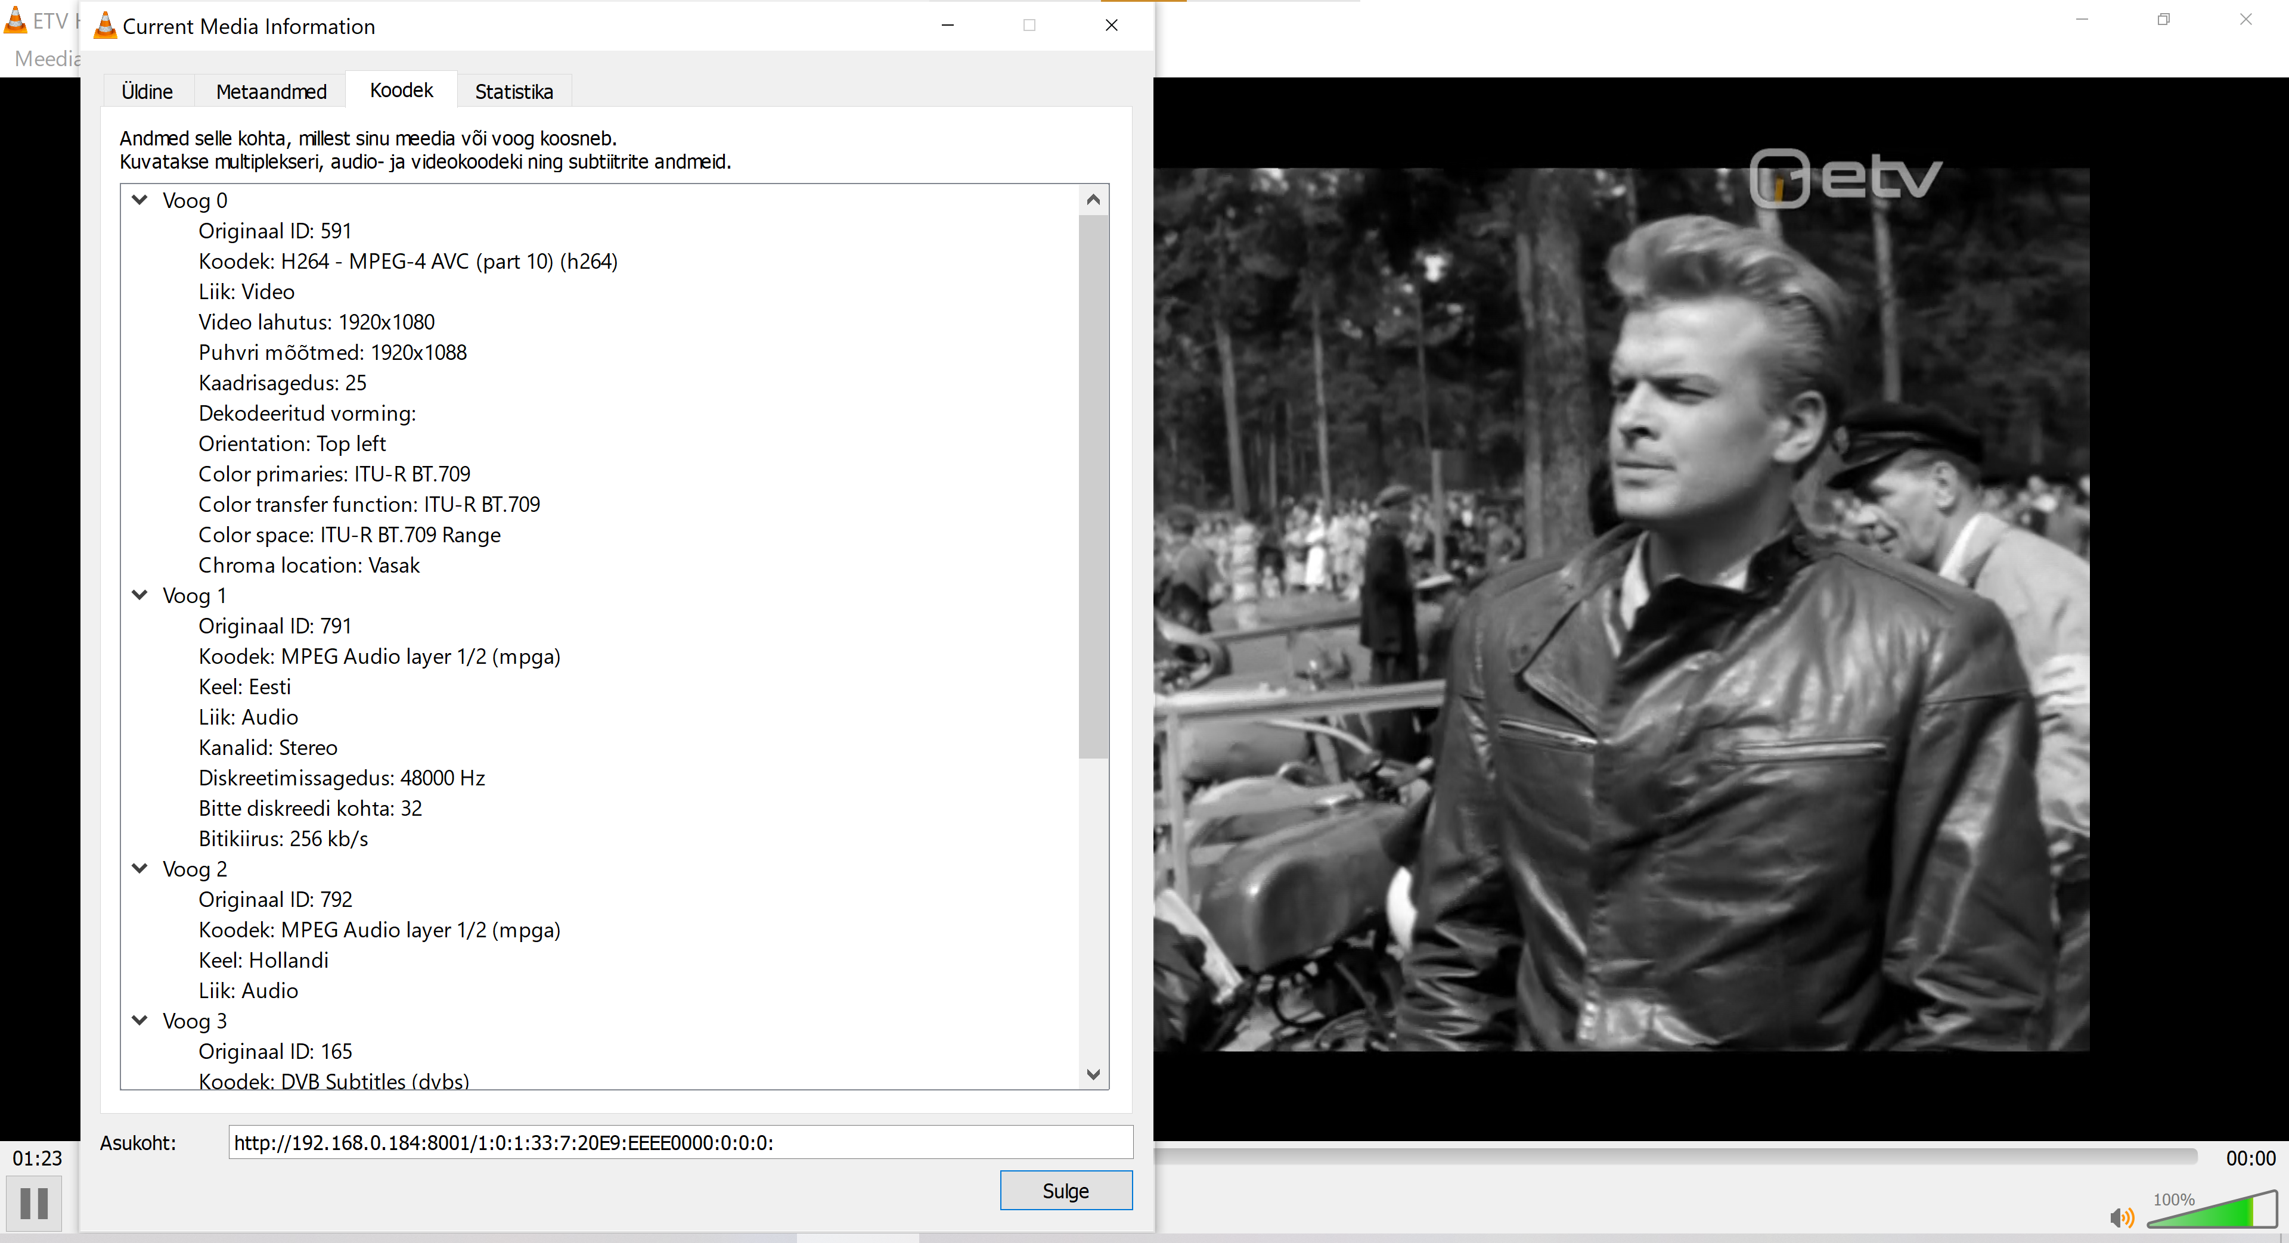The height and width of the screenshot is (1243, 2289).
Task: Minimize the main VLC window
Action: [x=2082, y=18]
